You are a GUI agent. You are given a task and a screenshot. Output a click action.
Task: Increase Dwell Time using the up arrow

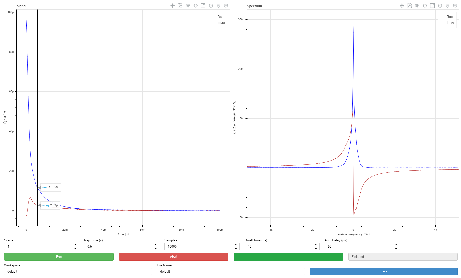click(316, 245)
